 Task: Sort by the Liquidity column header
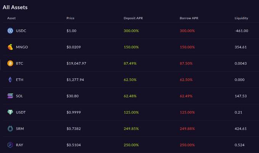[241, 18]
